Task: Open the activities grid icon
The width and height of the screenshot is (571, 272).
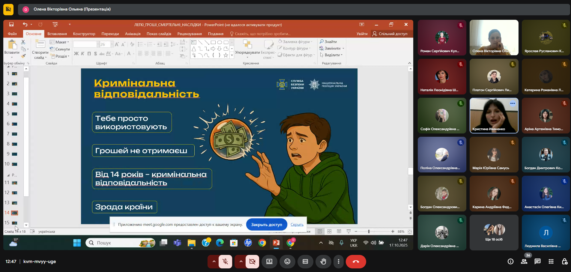Action: (x=551, y=262)
